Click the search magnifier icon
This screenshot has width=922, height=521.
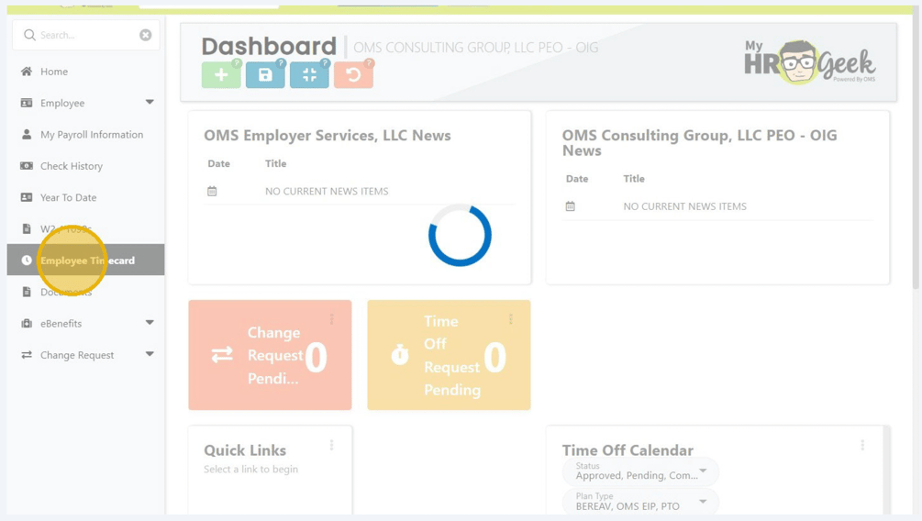tap(29, 35)
